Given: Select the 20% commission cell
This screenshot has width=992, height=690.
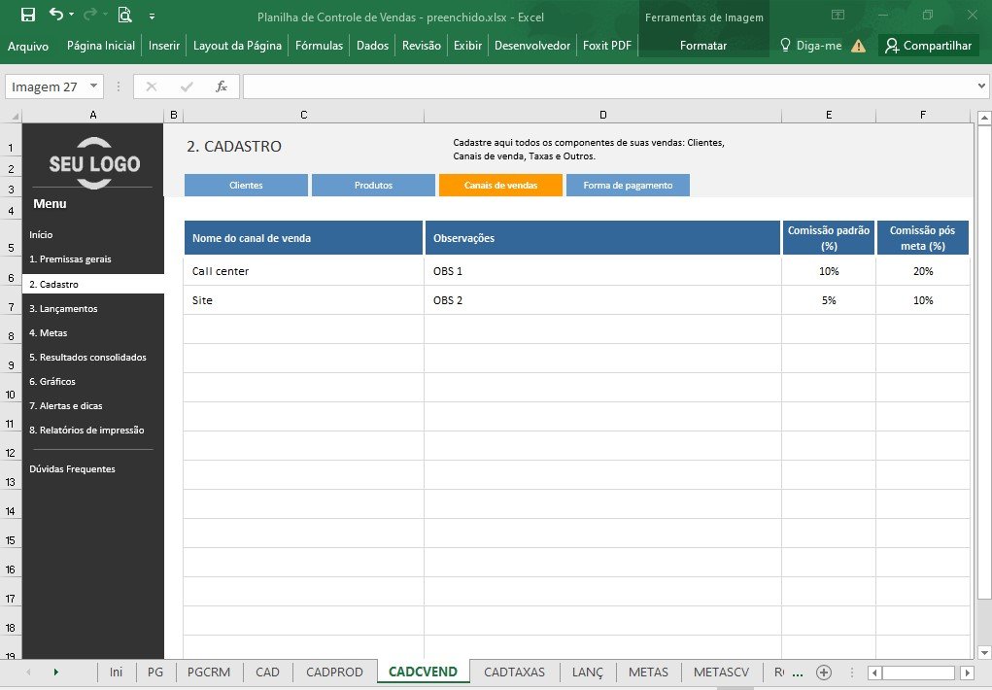Looking at the screenshot, I should click(923, 271).
